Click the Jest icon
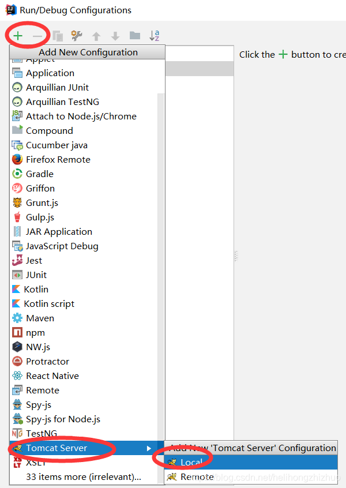This screenshot has width=346, height=488. point(17,260)
